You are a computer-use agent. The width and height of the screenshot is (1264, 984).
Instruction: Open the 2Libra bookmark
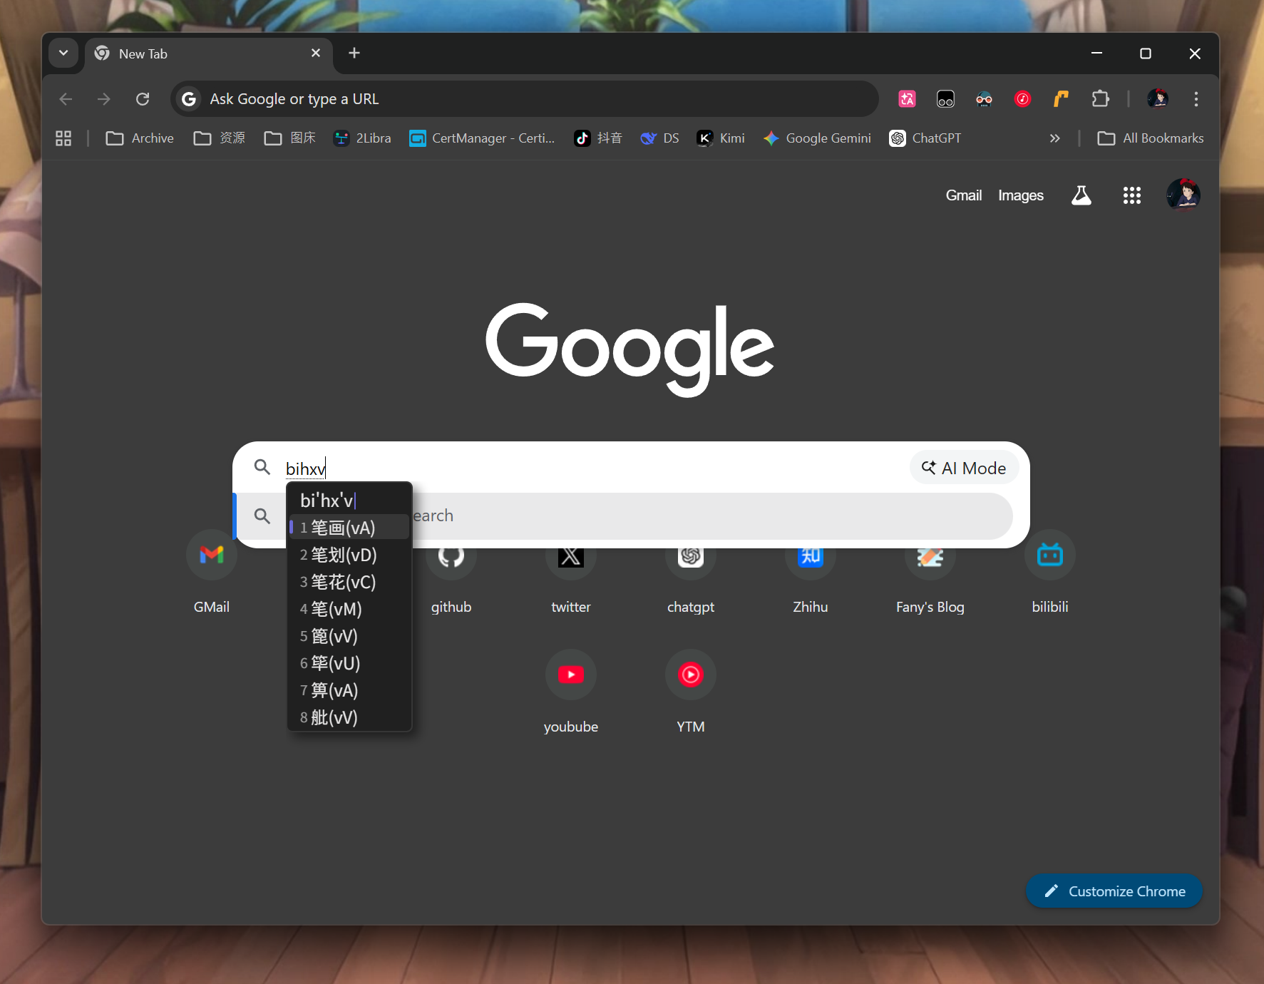(x=362, y=138)
